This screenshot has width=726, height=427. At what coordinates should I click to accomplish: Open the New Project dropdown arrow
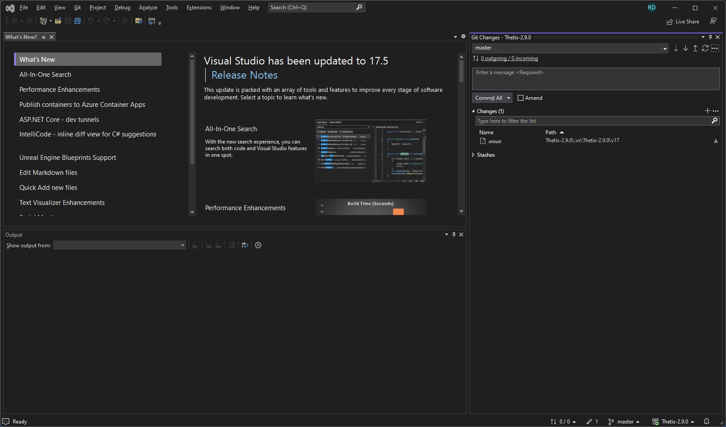coord(51,21)
